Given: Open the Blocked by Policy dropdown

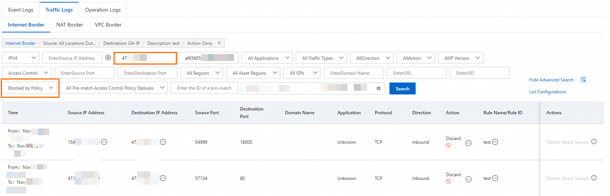Looking at the screenshot, I should coord(30,88).
